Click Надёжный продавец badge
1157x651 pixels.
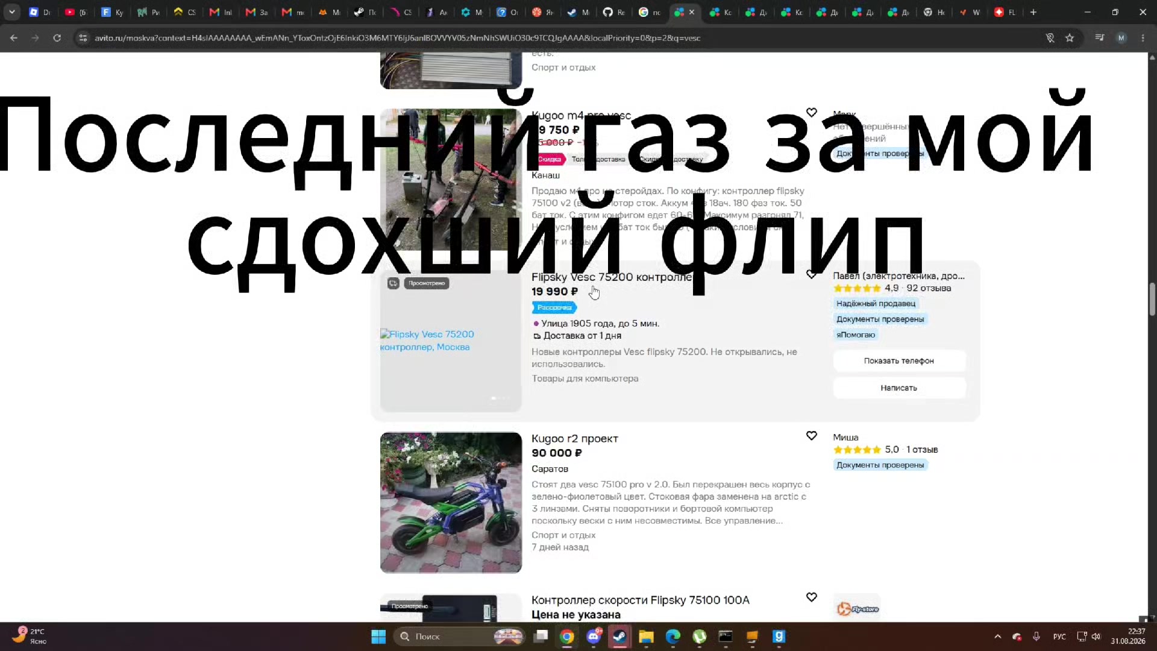coord(876,304)
